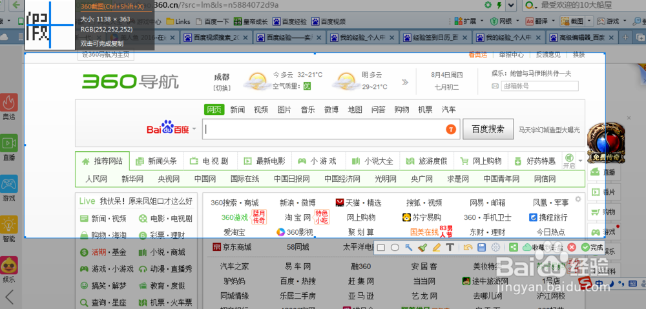The width and height of the screenshot is (646, 309).
Task: Expand more weather with double-chevron arrow
Action: 405,82
